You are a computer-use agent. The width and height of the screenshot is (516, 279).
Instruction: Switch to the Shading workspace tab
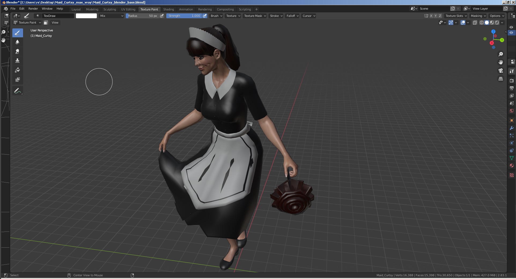168,9
